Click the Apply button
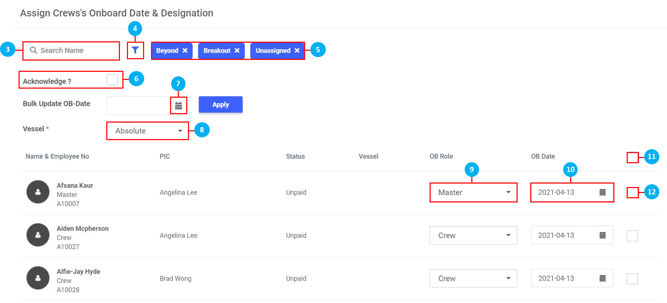 coord(221,105)
